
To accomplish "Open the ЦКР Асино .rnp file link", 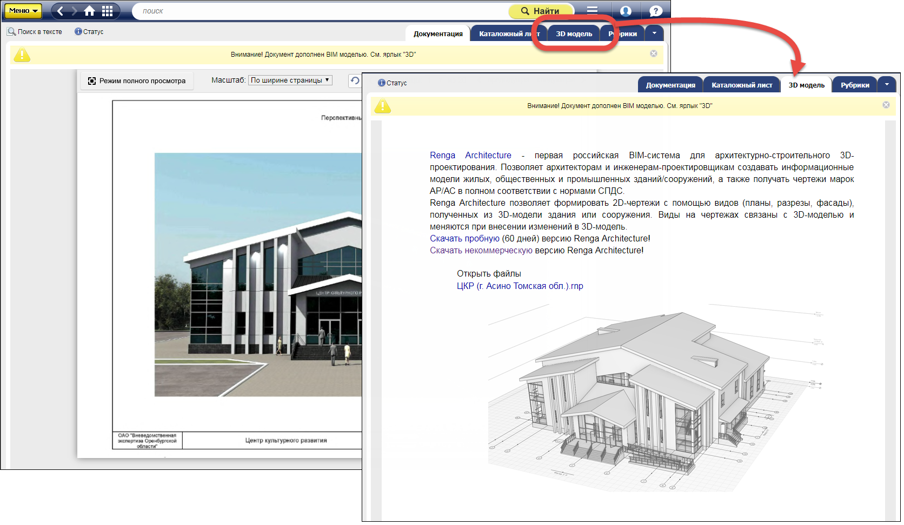I will [520, 286].
